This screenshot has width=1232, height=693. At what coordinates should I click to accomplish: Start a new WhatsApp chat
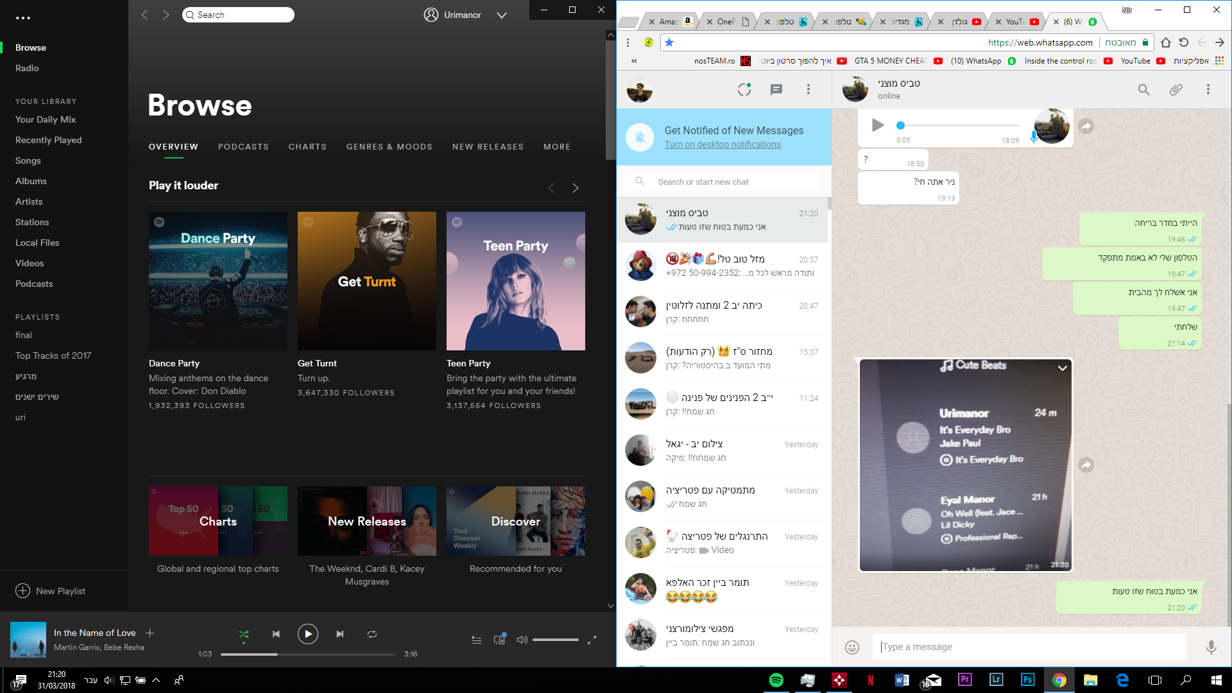pyautogui.click(x=776, y=90)
